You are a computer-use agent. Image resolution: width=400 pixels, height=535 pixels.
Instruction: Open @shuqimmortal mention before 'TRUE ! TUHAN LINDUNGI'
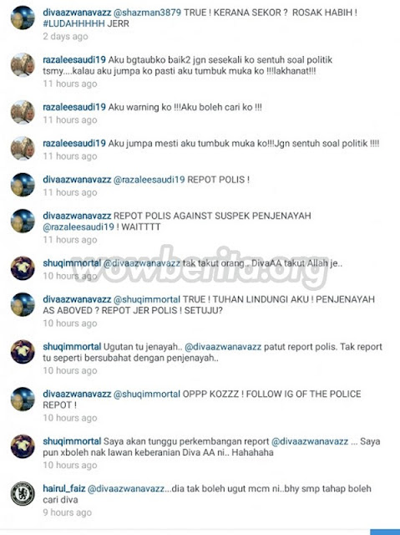pos(146,299)
